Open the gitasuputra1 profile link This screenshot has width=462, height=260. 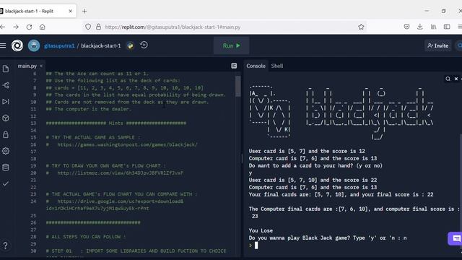(59, 45)
